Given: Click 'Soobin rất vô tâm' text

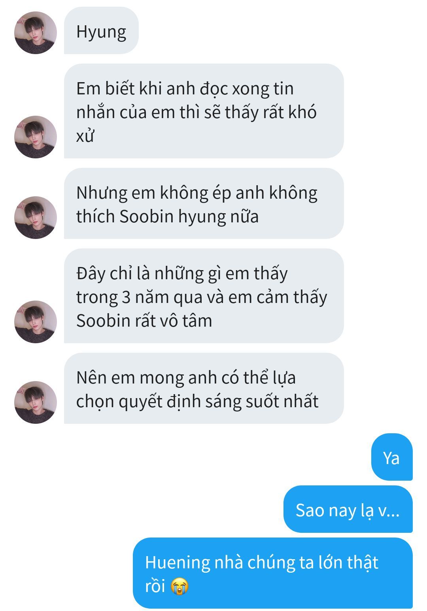Looking at the screenshot, I should (144, 321).
